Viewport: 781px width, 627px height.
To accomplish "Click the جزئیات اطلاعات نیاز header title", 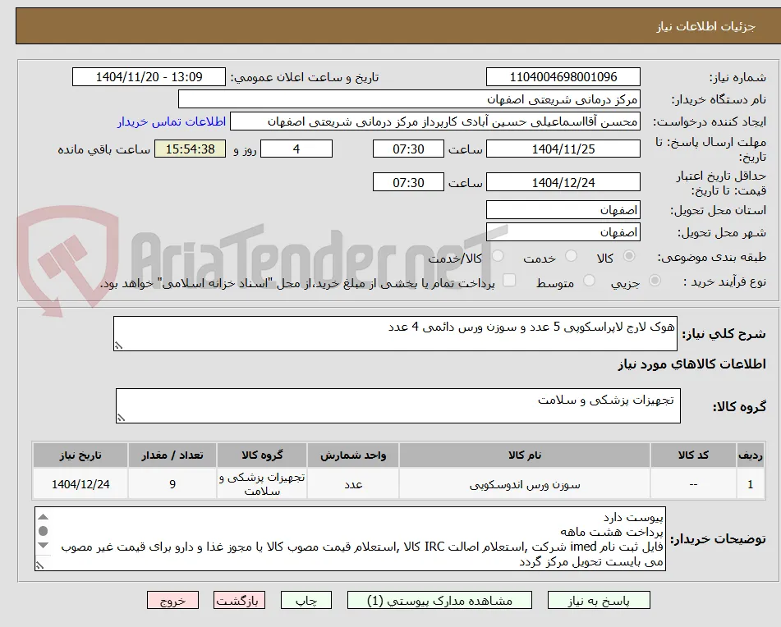I will (x=705, y=26).
